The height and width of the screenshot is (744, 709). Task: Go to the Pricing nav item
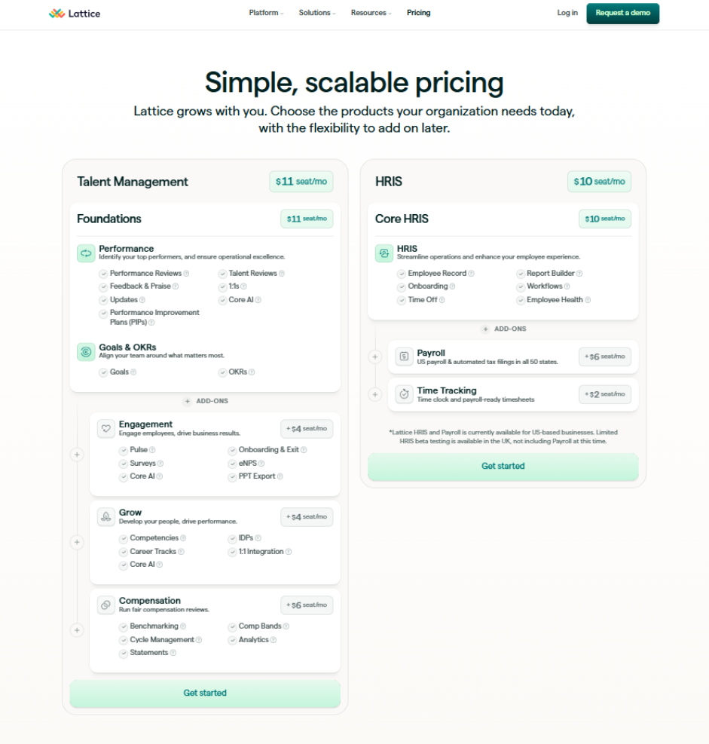[418, 13]
